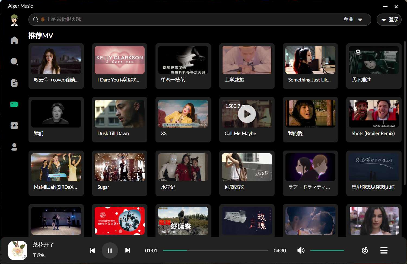Screen dimensions: 407x264
Task: Adjust the volume slider
Action: point(327,250)
